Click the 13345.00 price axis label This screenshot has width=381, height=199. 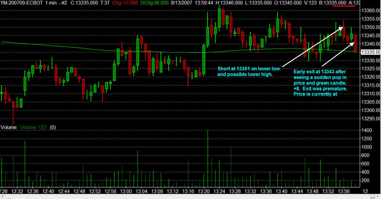[371, 35]
